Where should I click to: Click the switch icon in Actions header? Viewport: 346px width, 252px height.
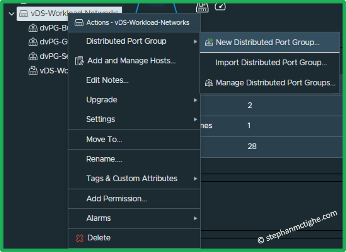79,23
